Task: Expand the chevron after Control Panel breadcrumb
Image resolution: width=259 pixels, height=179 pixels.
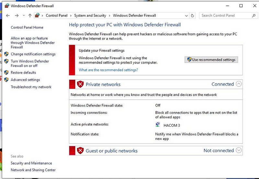Action: (71, 15)
